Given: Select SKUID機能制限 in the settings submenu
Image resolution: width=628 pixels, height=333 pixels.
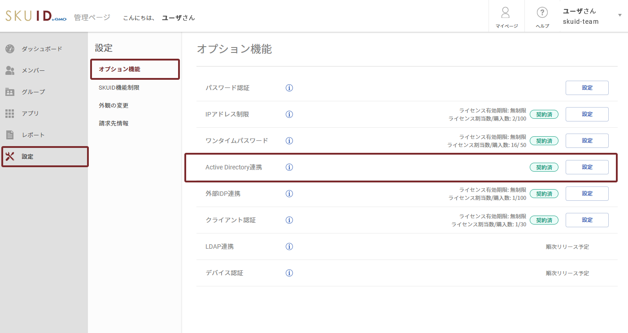Looking at the screenshot, I should pyautogui.click(x=119, y=88).
